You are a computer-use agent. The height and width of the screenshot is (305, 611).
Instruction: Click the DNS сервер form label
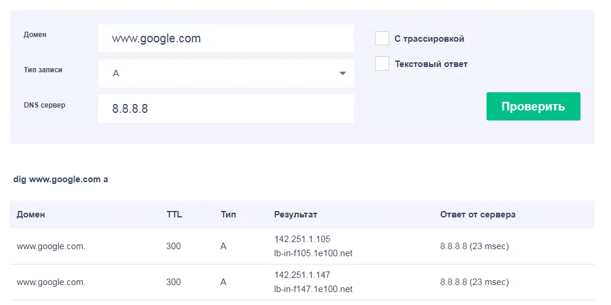[x=45, y=105]
